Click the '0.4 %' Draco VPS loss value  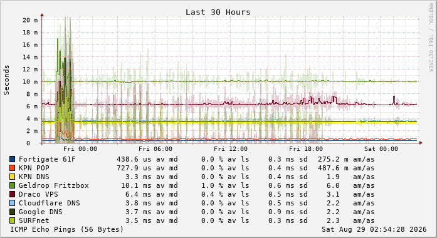(212, 194)
